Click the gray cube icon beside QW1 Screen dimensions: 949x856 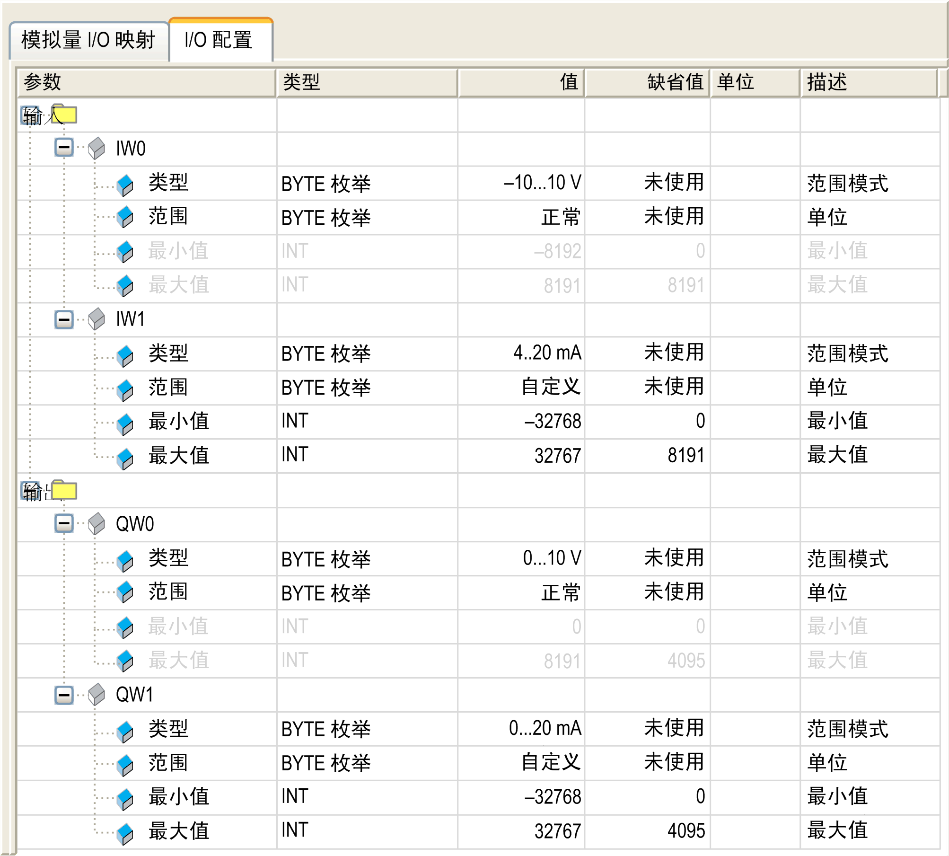(x=97, y=694)
